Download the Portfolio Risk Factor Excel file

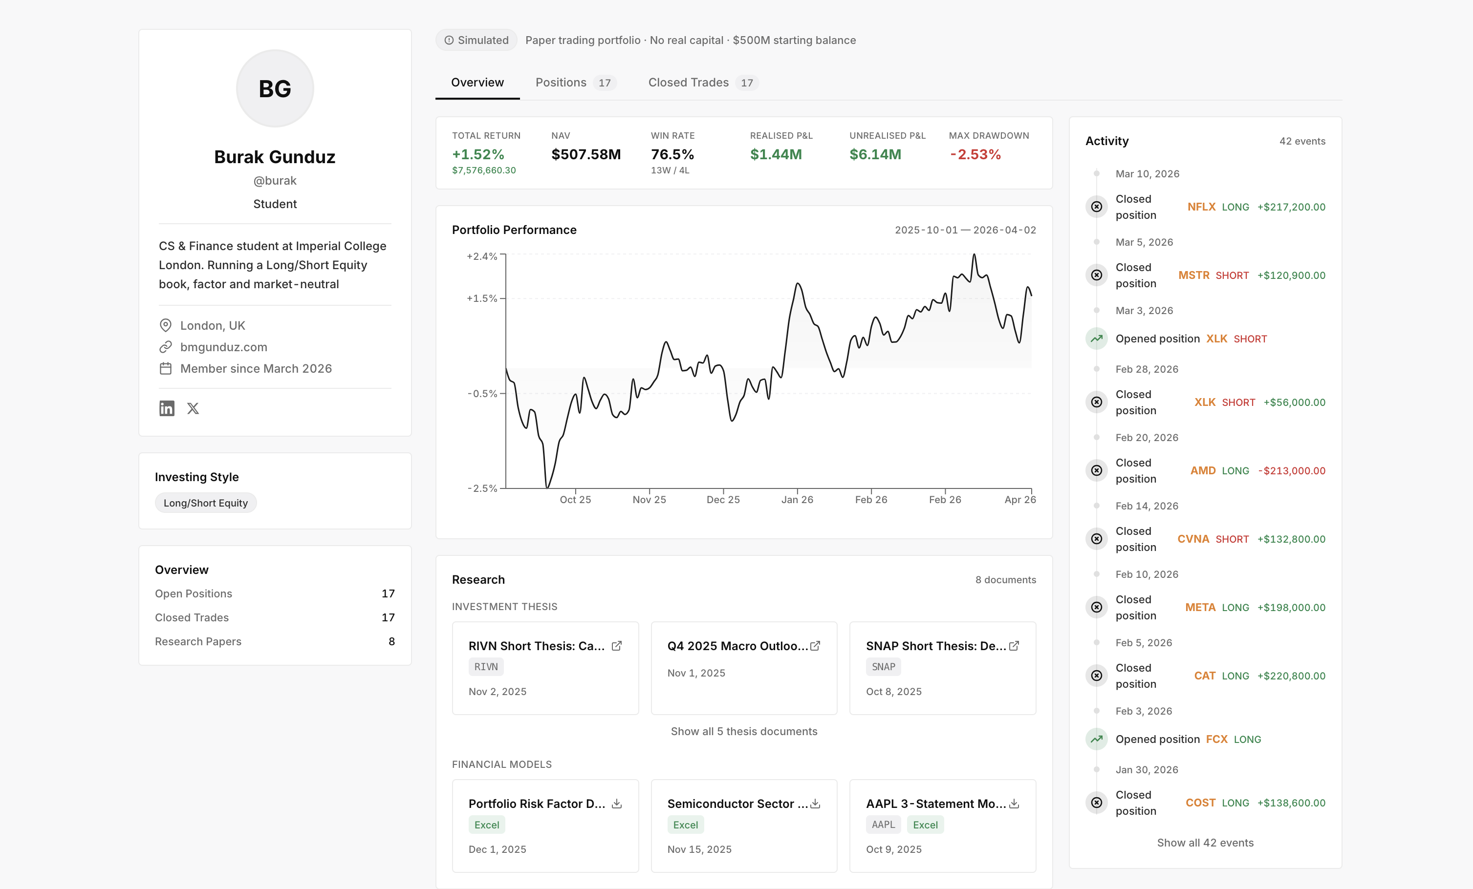coord(616,804)
